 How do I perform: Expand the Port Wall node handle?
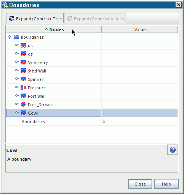pos(17,95)
